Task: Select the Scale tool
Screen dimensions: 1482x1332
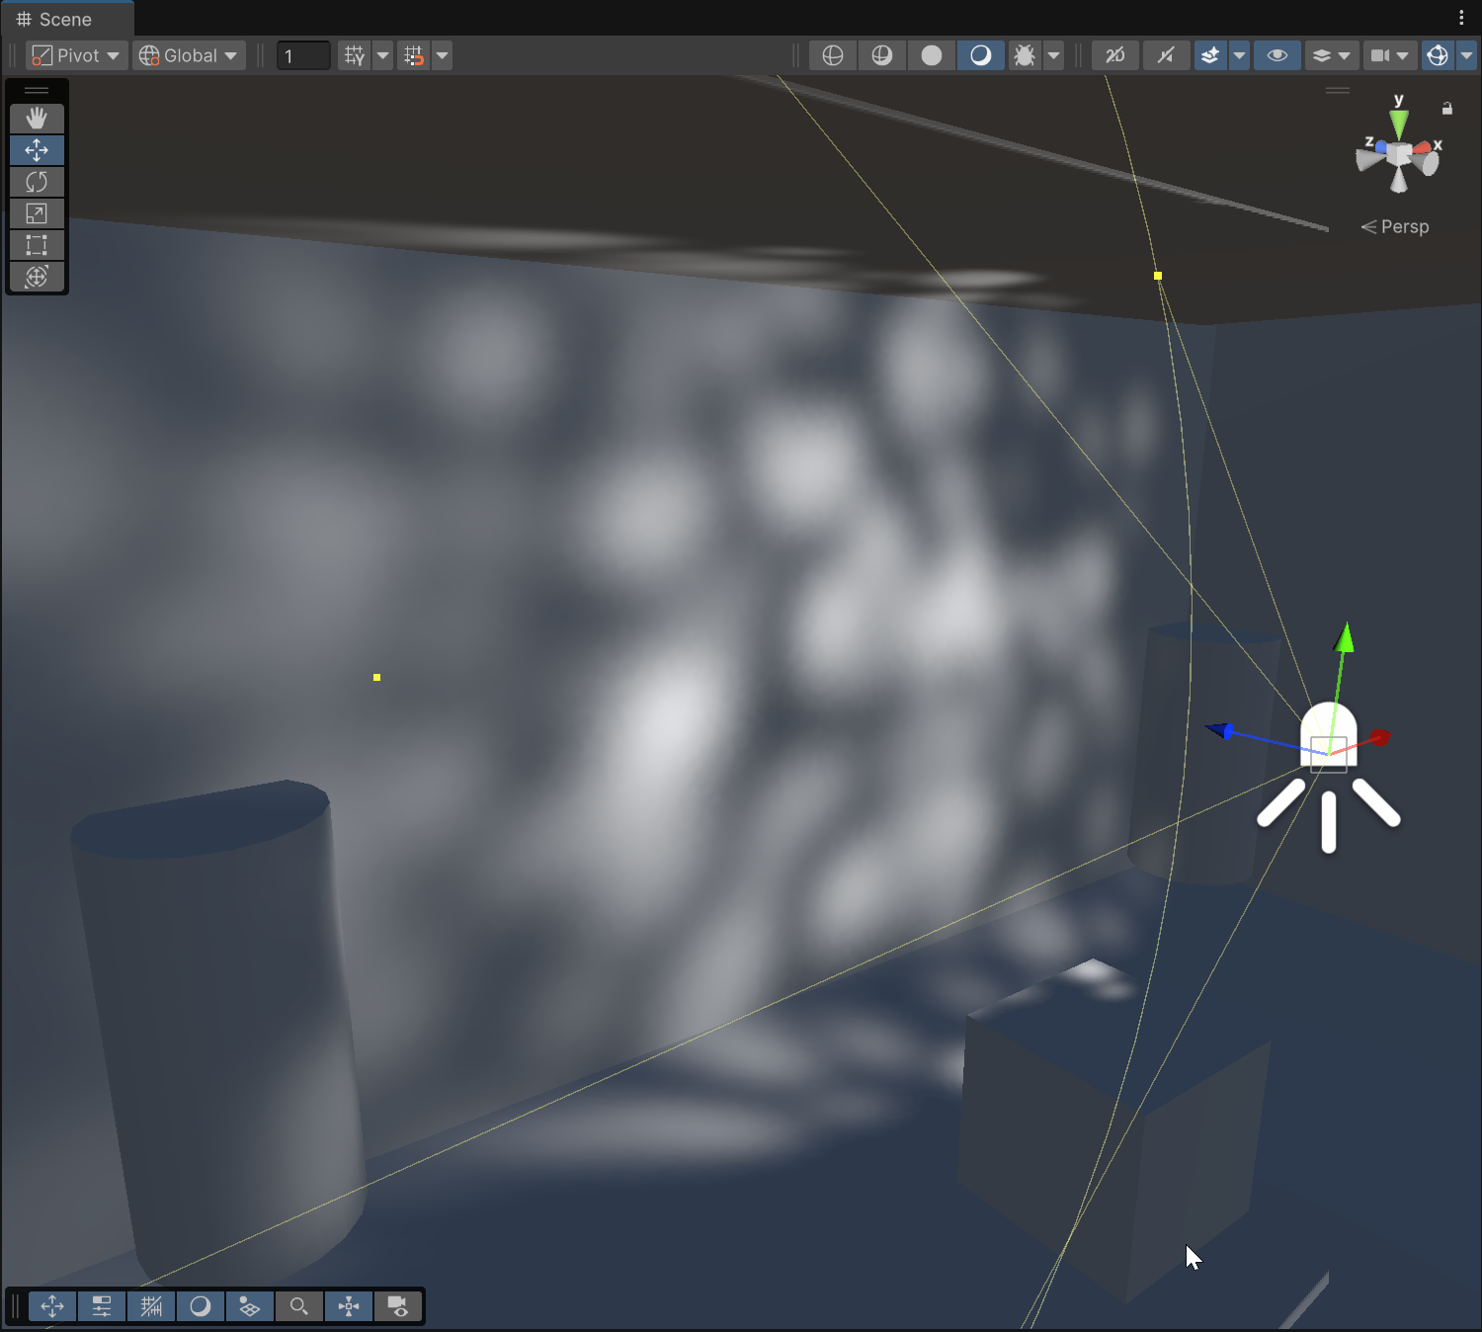Action: coord(37,213)
